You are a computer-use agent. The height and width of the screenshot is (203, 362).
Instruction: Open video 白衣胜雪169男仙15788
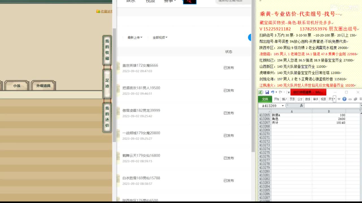point(141,178)
